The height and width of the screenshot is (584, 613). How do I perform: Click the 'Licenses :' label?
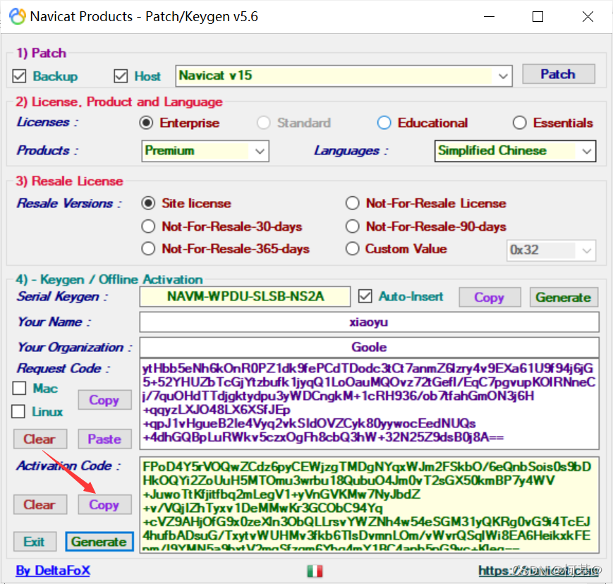pos(47,122)
